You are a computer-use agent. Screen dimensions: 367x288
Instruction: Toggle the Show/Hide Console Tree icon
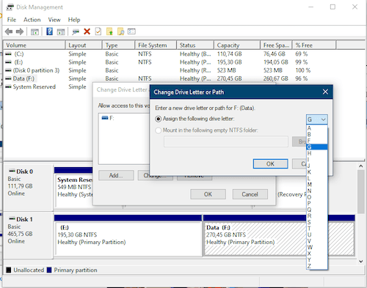pyautogui.click(x=34, y=32)
